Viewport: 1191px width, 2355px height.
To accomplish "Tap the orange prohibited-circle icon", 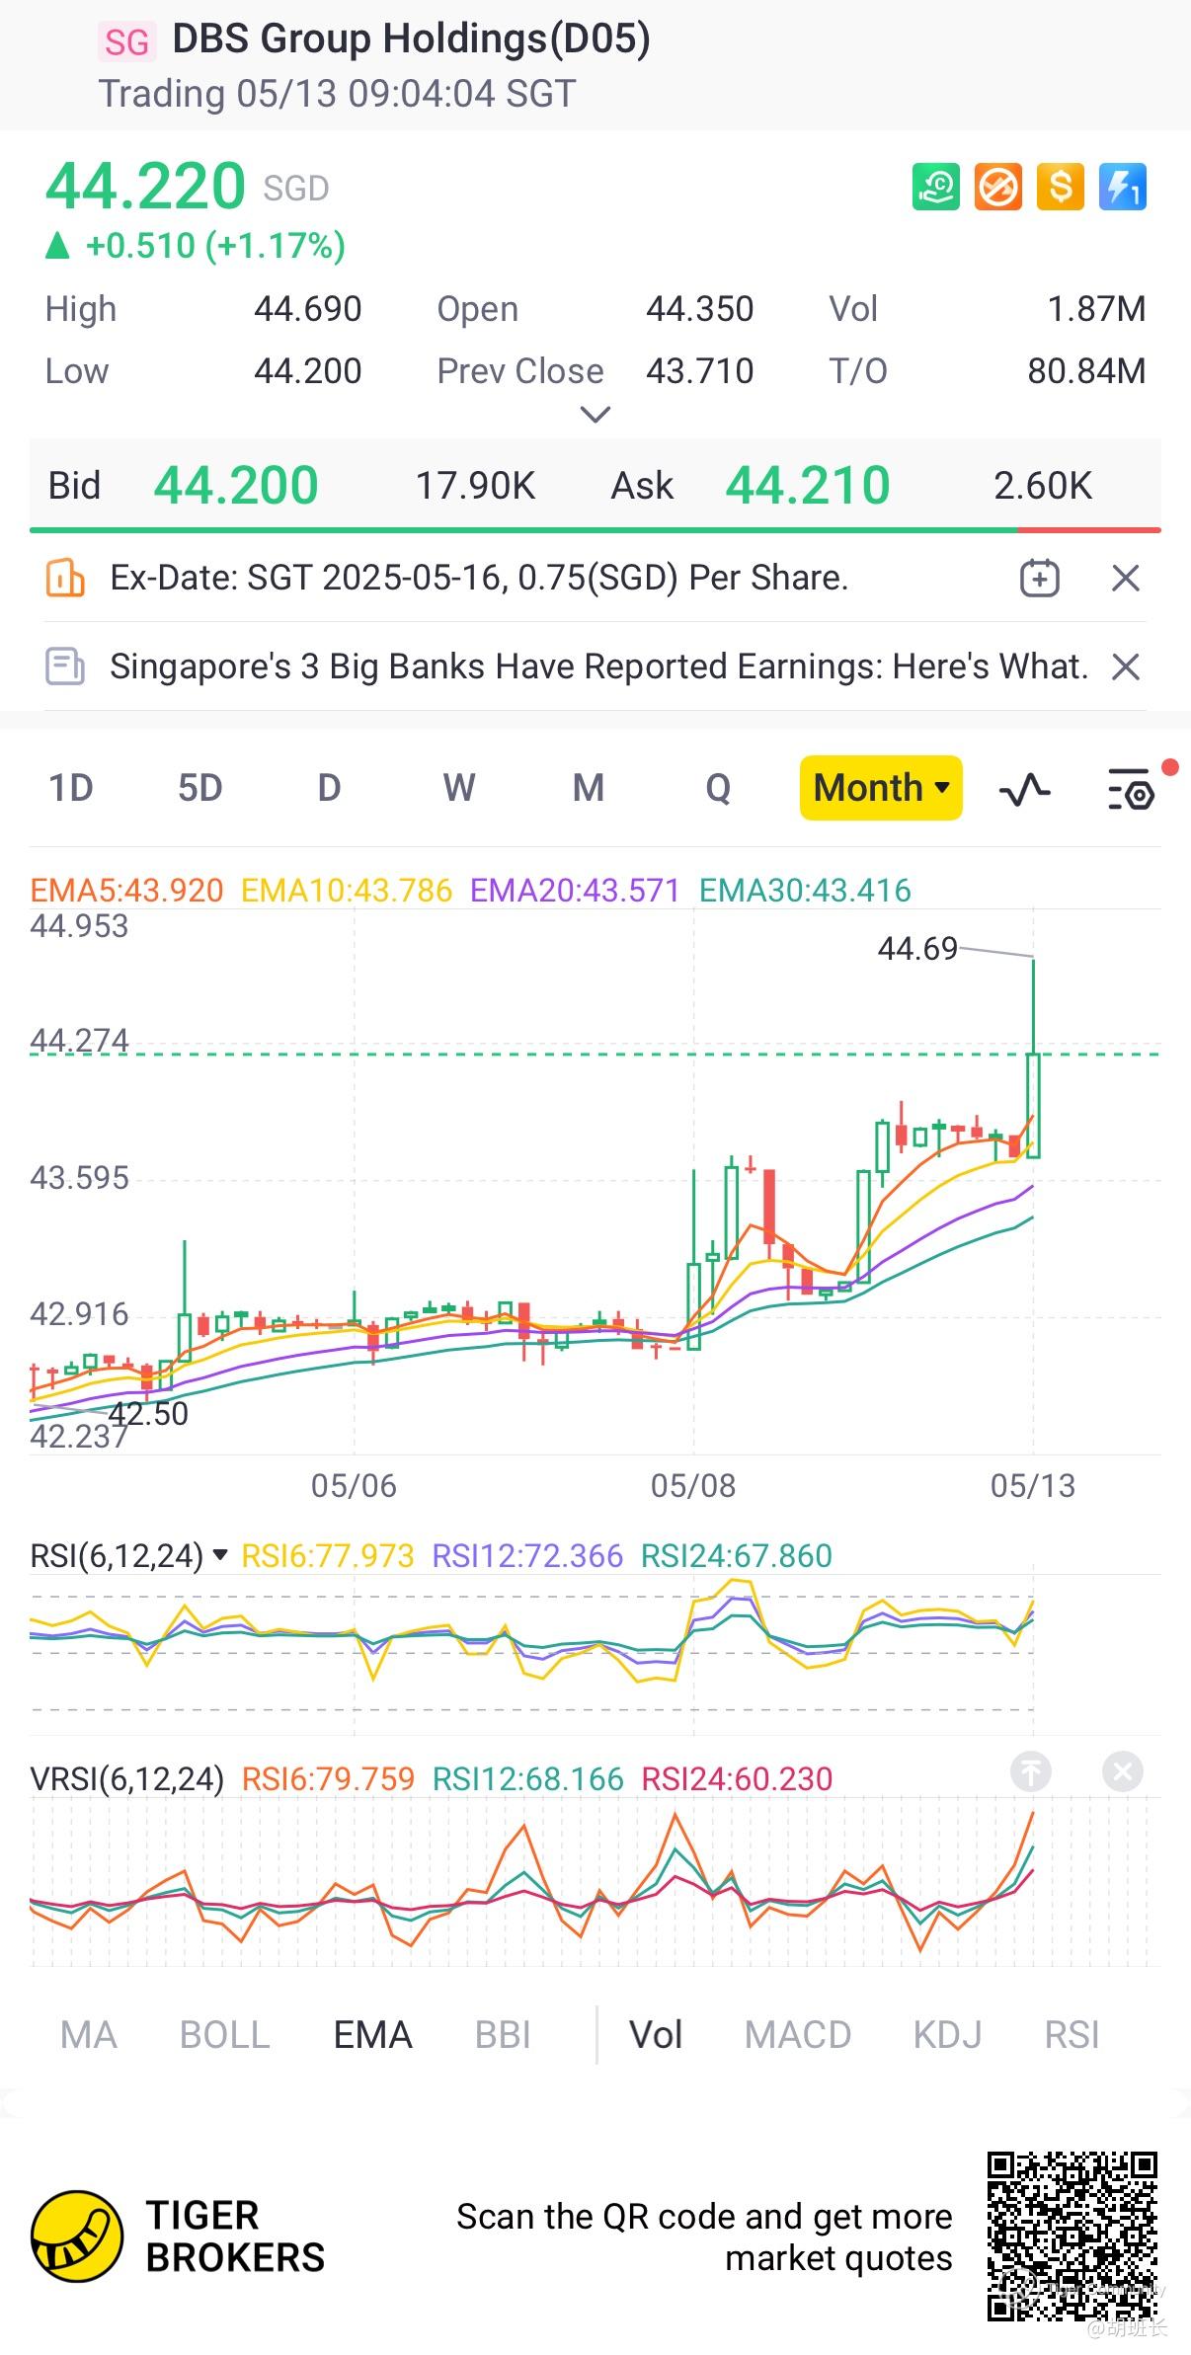I will [x=997, y=187].
